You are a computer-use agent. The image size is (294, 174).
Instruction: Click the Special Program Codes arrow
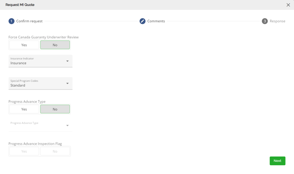pyautogui.click(x=68, y=83)
